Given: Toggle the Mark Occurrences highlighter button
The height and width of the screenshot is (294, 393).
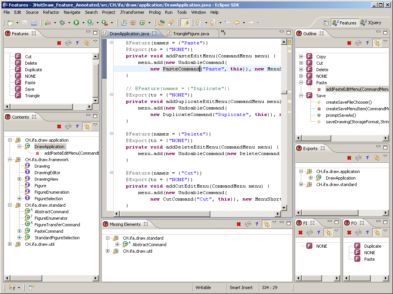Looking at the screenshot, I should [x=185, y=23].
